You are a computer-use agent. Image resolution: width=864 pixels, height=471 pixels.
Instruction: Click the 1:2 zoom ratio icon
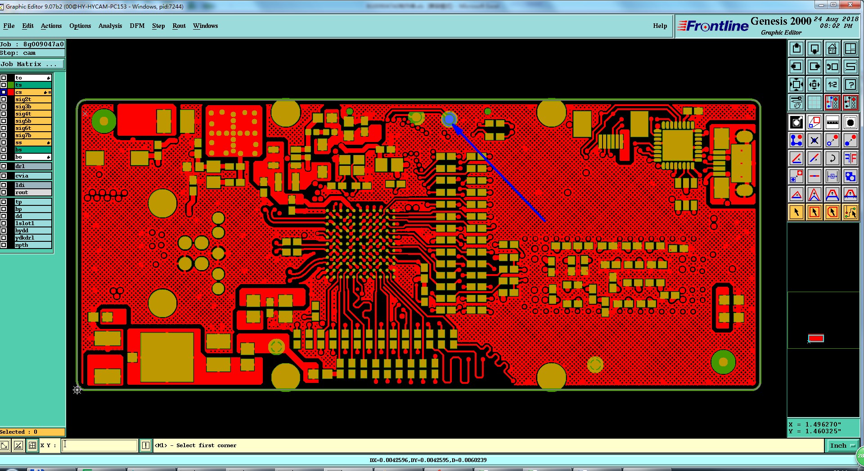832,84
